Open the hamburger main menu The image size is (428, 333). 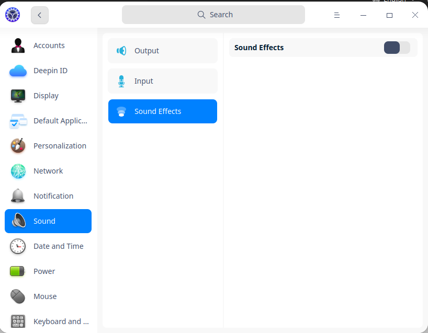(x=337, y=15)
